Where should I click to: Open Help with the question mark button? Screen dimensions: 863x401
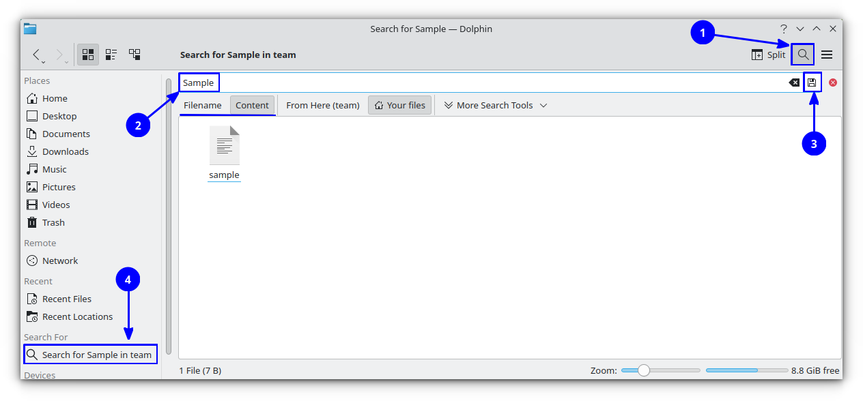tap(783, 29)
